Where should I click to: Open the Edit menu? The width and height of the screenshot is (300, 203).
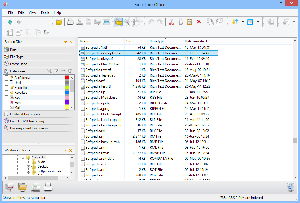[21, 13]
